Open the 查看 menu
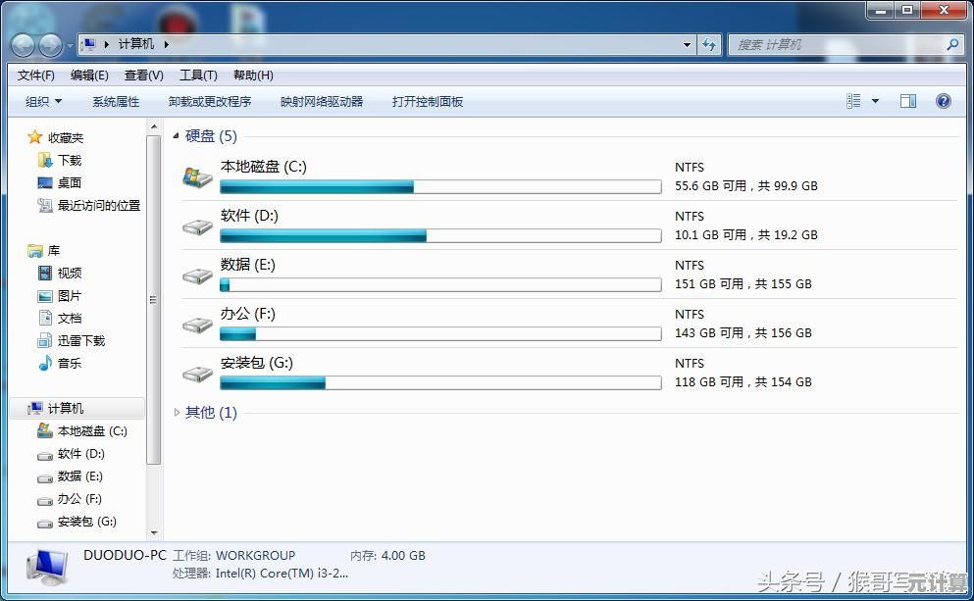The width and height of the screenshot is (974, 601). tap(141, 75)
